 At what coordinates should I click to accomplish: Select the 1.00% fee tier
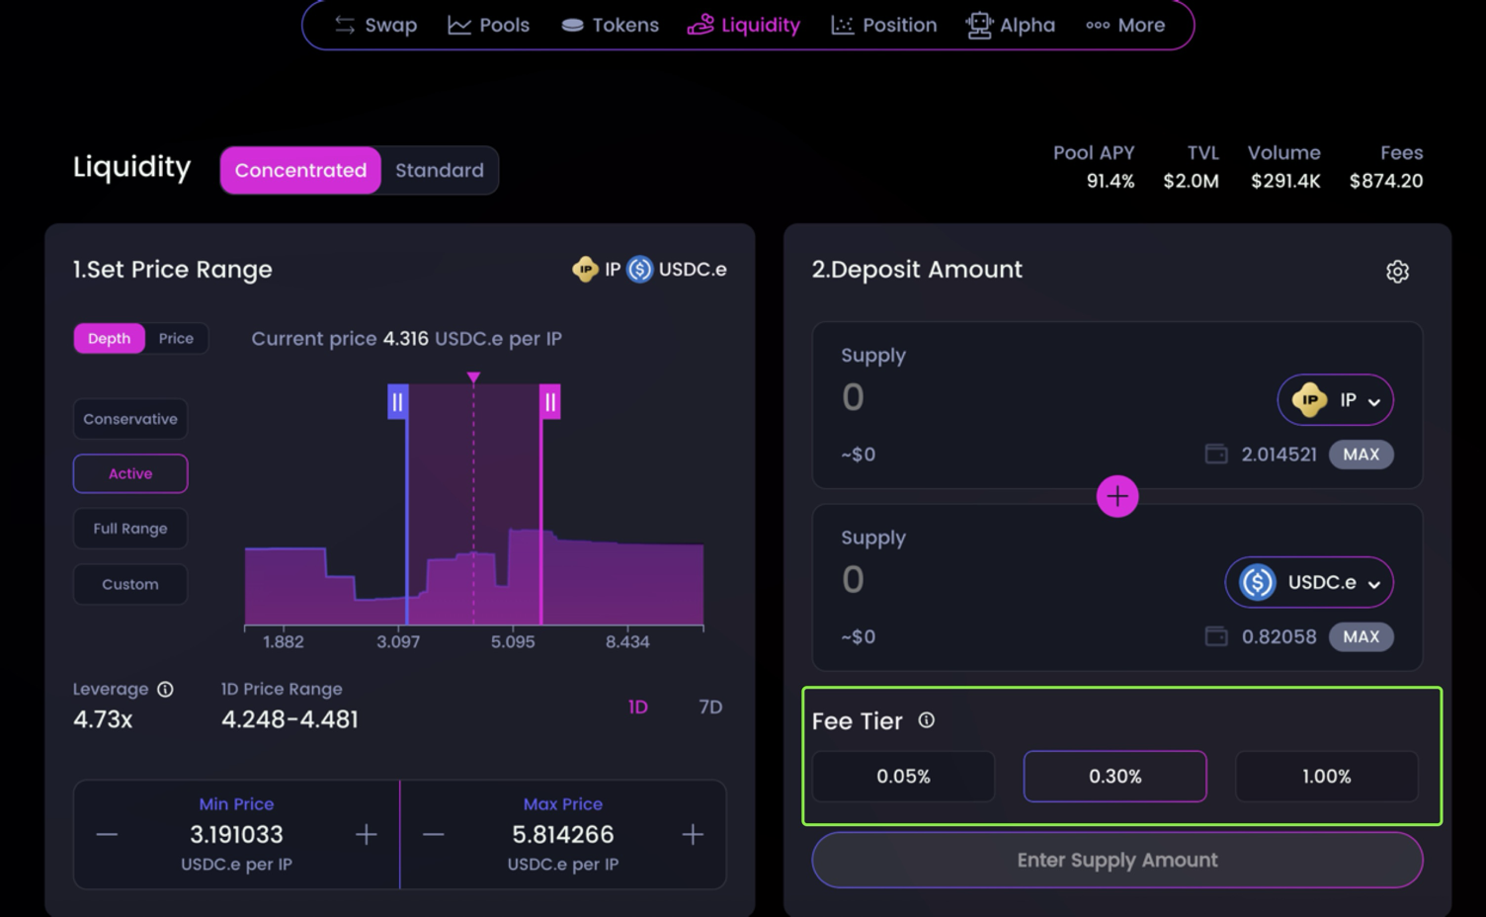click(1326, 777)
